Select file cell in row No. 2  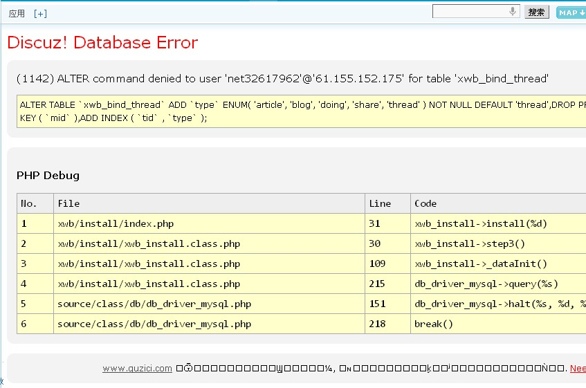click(209, 244)
